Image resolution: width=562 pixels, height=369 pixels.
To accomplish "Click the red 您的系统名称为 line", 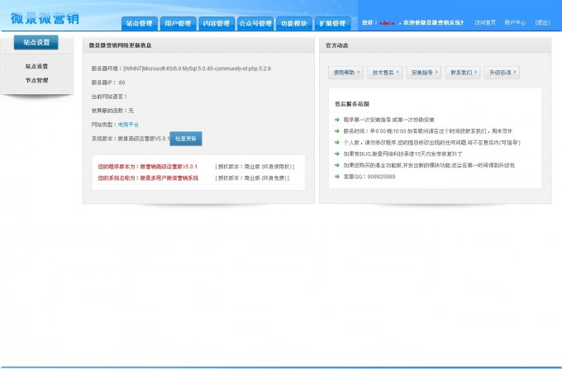I will 148,178.
